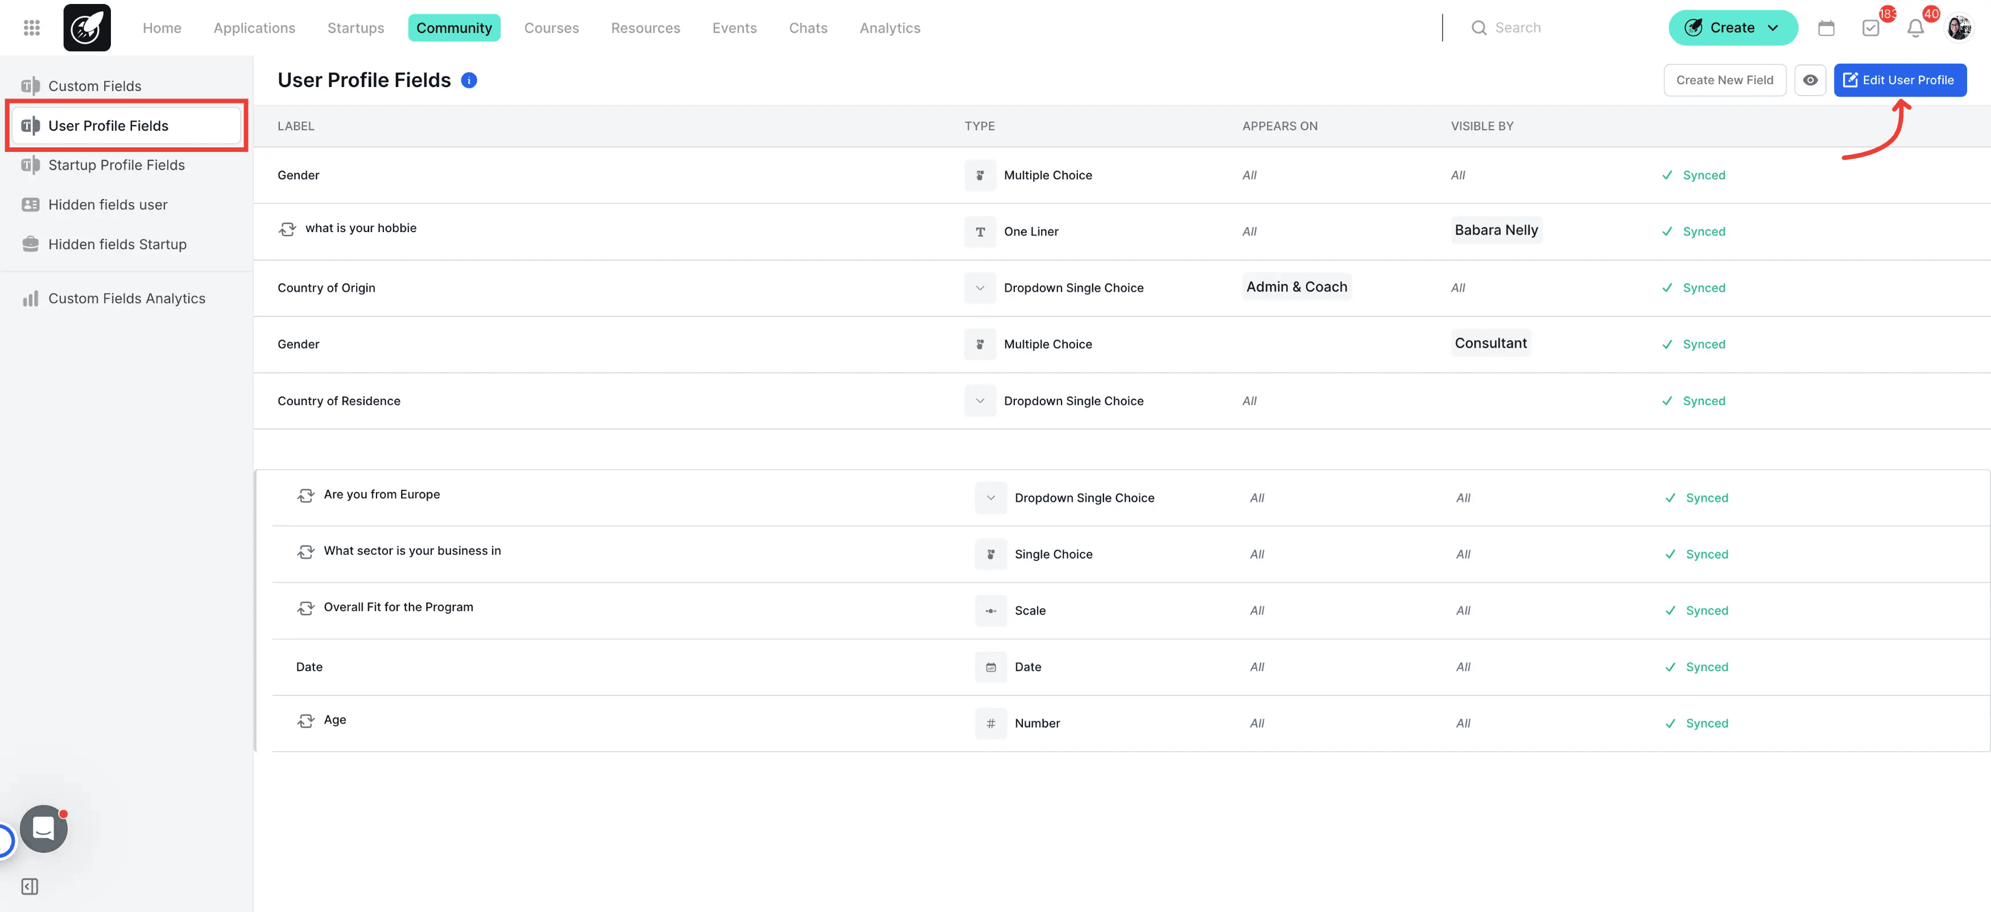Expand the Create dropdown button
This screenshot has width=1991, height=912.
point(1733,28)
